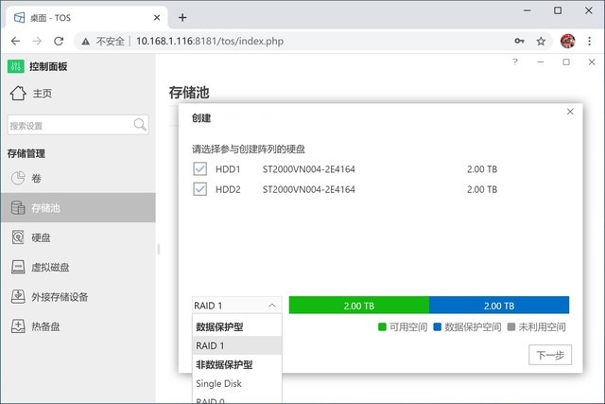Image resolution: width=605 pixels, height=404 pixels.
Task: Click the saved password key icon
Action: tap(519, 41)
